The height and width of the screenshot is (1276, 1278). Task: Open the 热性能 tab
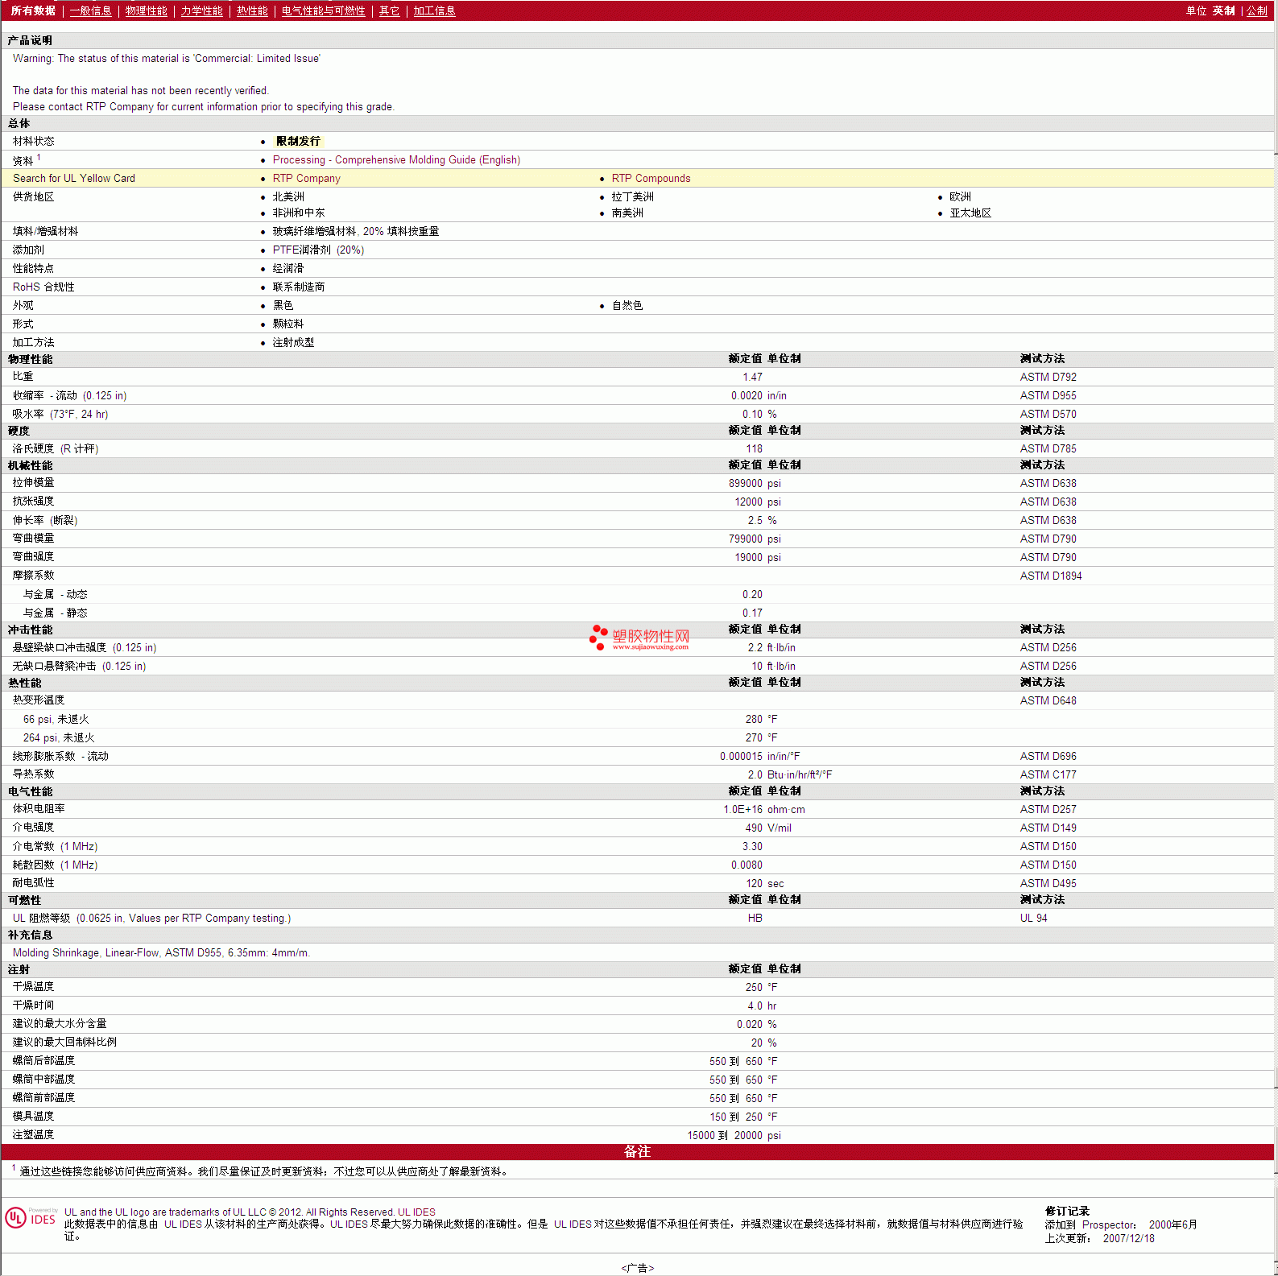click(252, 10)
